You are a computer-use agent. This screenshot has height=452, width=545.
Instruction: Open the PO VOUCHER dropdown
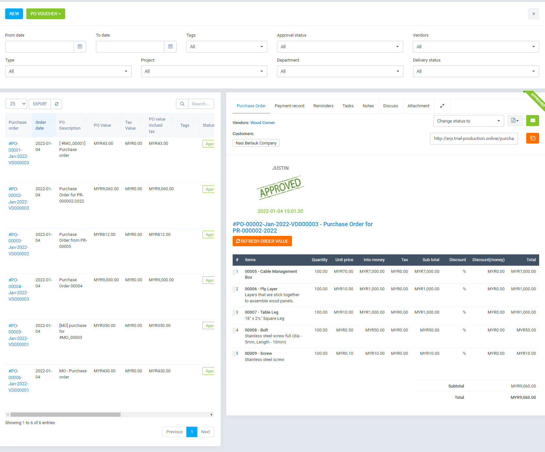pyautogui.click(x=45, y=14)
